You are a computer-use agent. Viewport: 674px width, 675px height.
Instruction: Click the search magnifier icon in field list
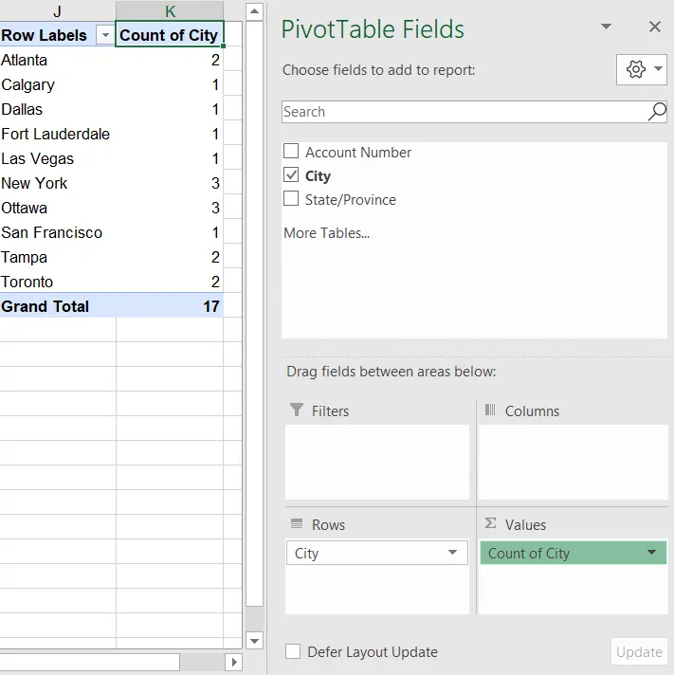click(x=656, y=112)
